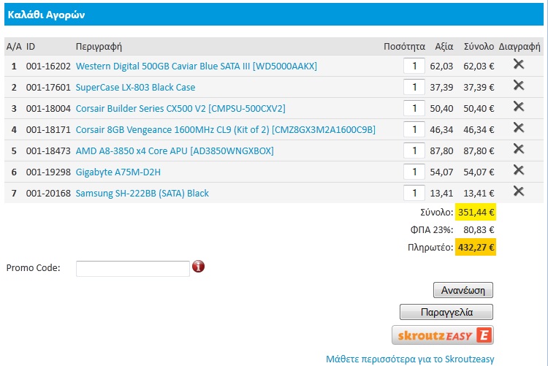The width and height of the screenshot is (548, 366).
Task: Click quantity box of Corsair 8GB Vengeance
Action: (414, 129)
